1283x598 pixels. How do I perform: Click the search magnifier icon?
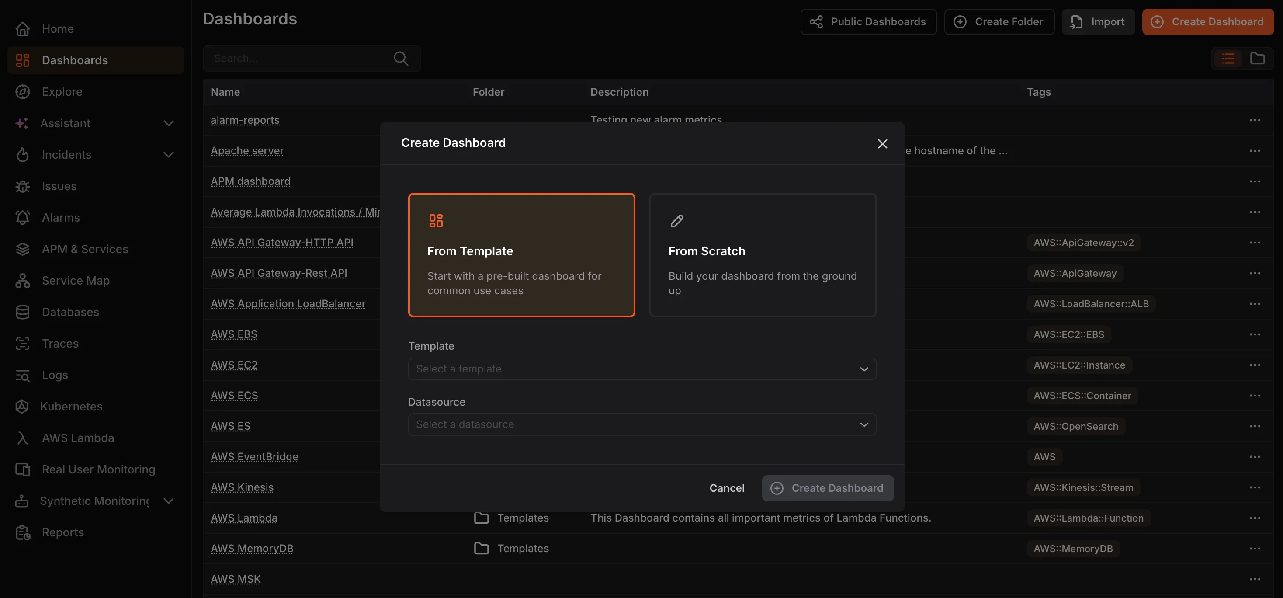coord(401,58)
